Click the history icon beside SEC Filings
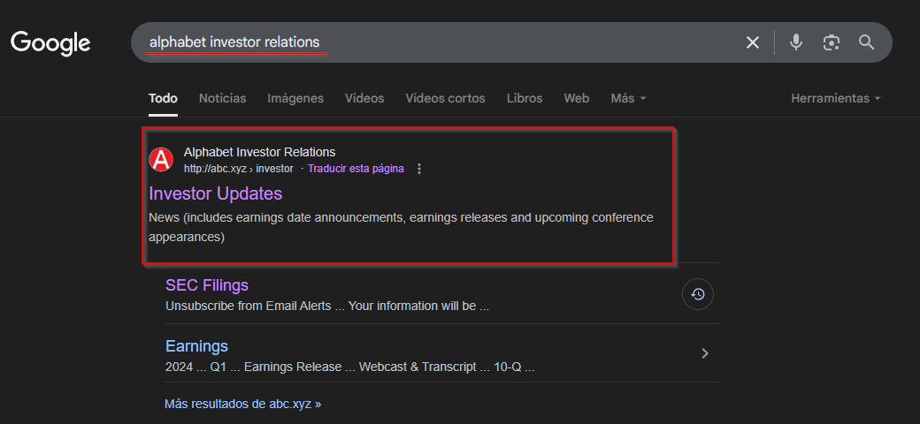Screen dimensions: 920x424 (x=698, y=295)
